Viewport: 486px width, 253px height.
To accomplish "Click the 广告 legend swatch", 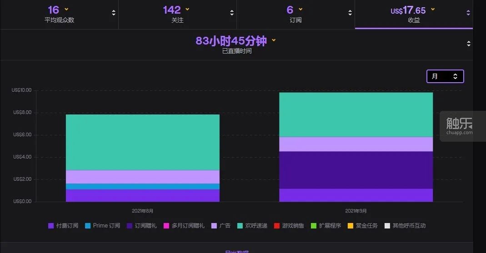I will point(214,226).
